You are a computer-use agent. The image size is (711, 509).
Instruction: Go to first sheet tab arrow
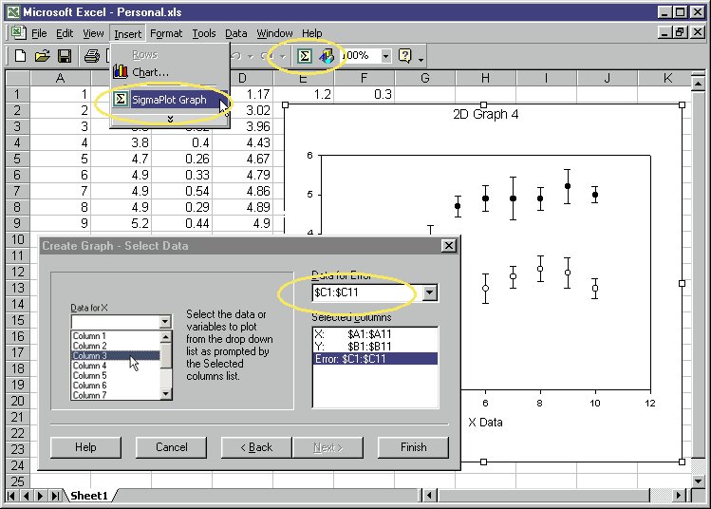[x=11, y=496]
